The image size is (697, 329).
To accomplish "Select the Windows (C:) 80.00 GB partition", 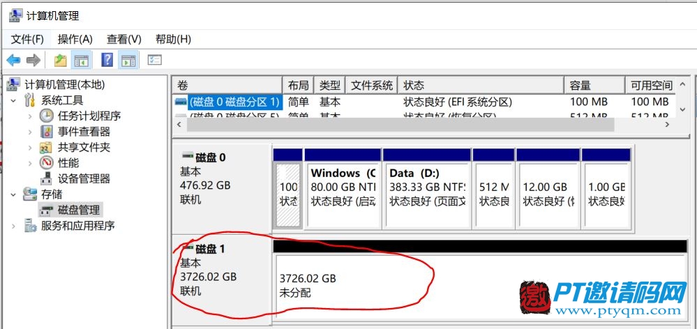I will 343,194.
